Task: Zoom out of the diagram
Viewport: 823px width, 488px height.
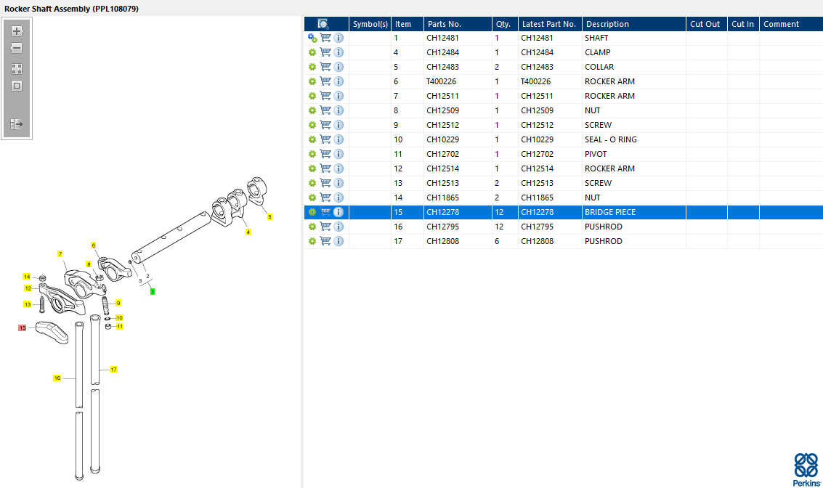Action: pos(17,48)
